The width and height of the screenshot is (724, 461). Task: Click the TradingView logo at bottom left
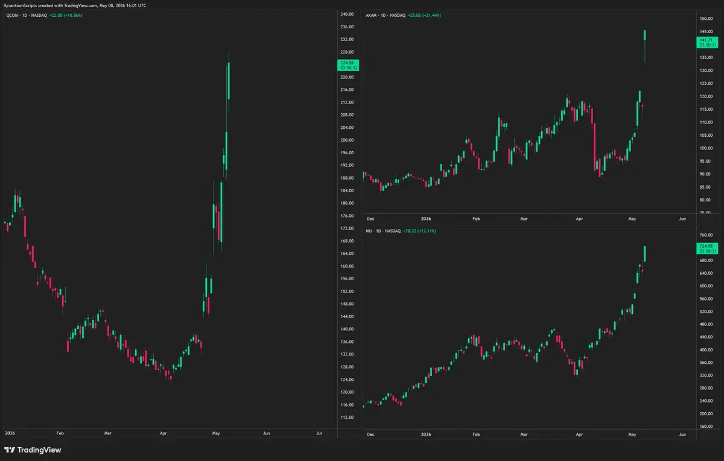click(x=33, y=450)
